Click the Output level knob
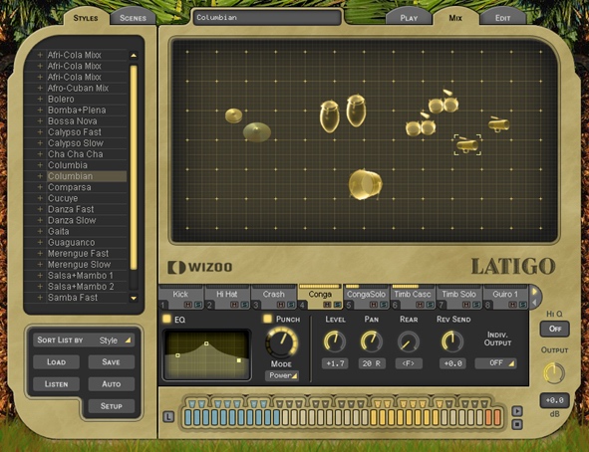This screenshot has height=452, width=589. point(554,373)
